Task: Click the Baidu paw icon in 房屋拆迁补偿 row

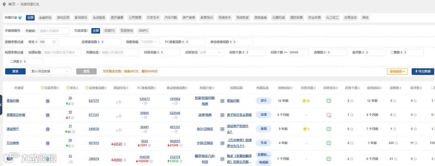Action: 48,115
